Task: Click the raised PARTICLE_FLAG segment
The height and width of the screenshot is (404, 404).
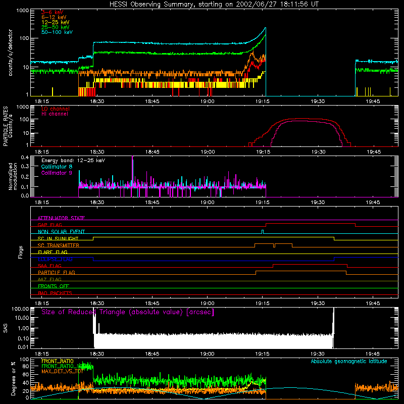Action: tap(301, 271)
